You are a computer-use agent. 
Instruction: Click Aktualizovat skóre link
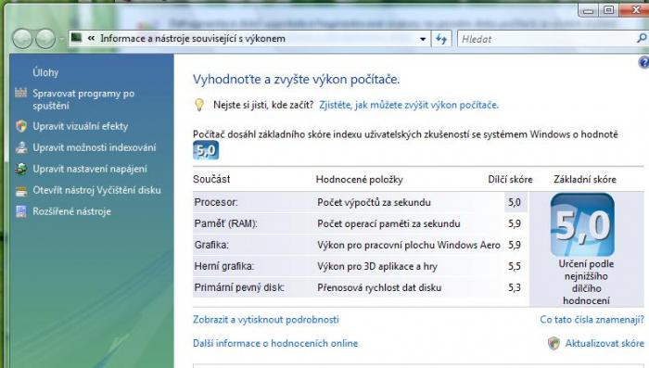click(x=604, y=343)
